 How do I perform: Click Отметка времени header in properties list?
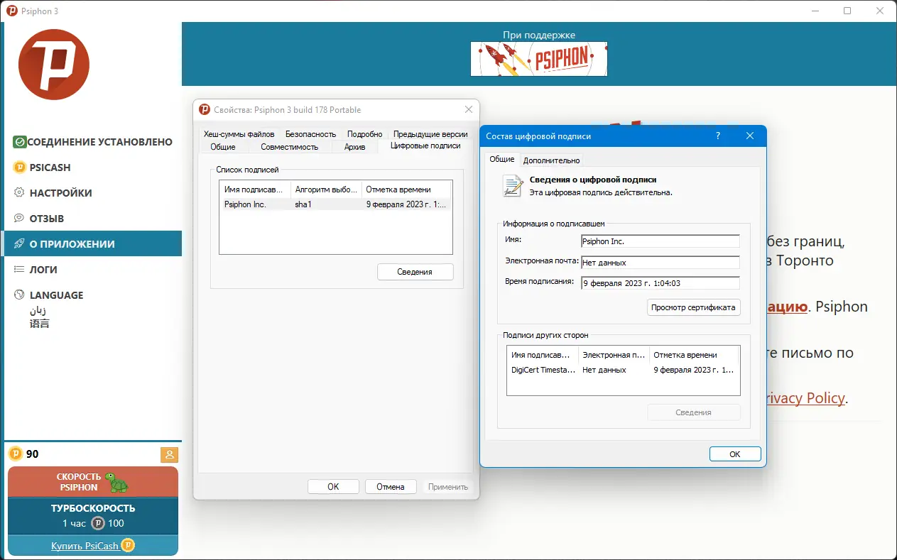click(x=406, y=190)
